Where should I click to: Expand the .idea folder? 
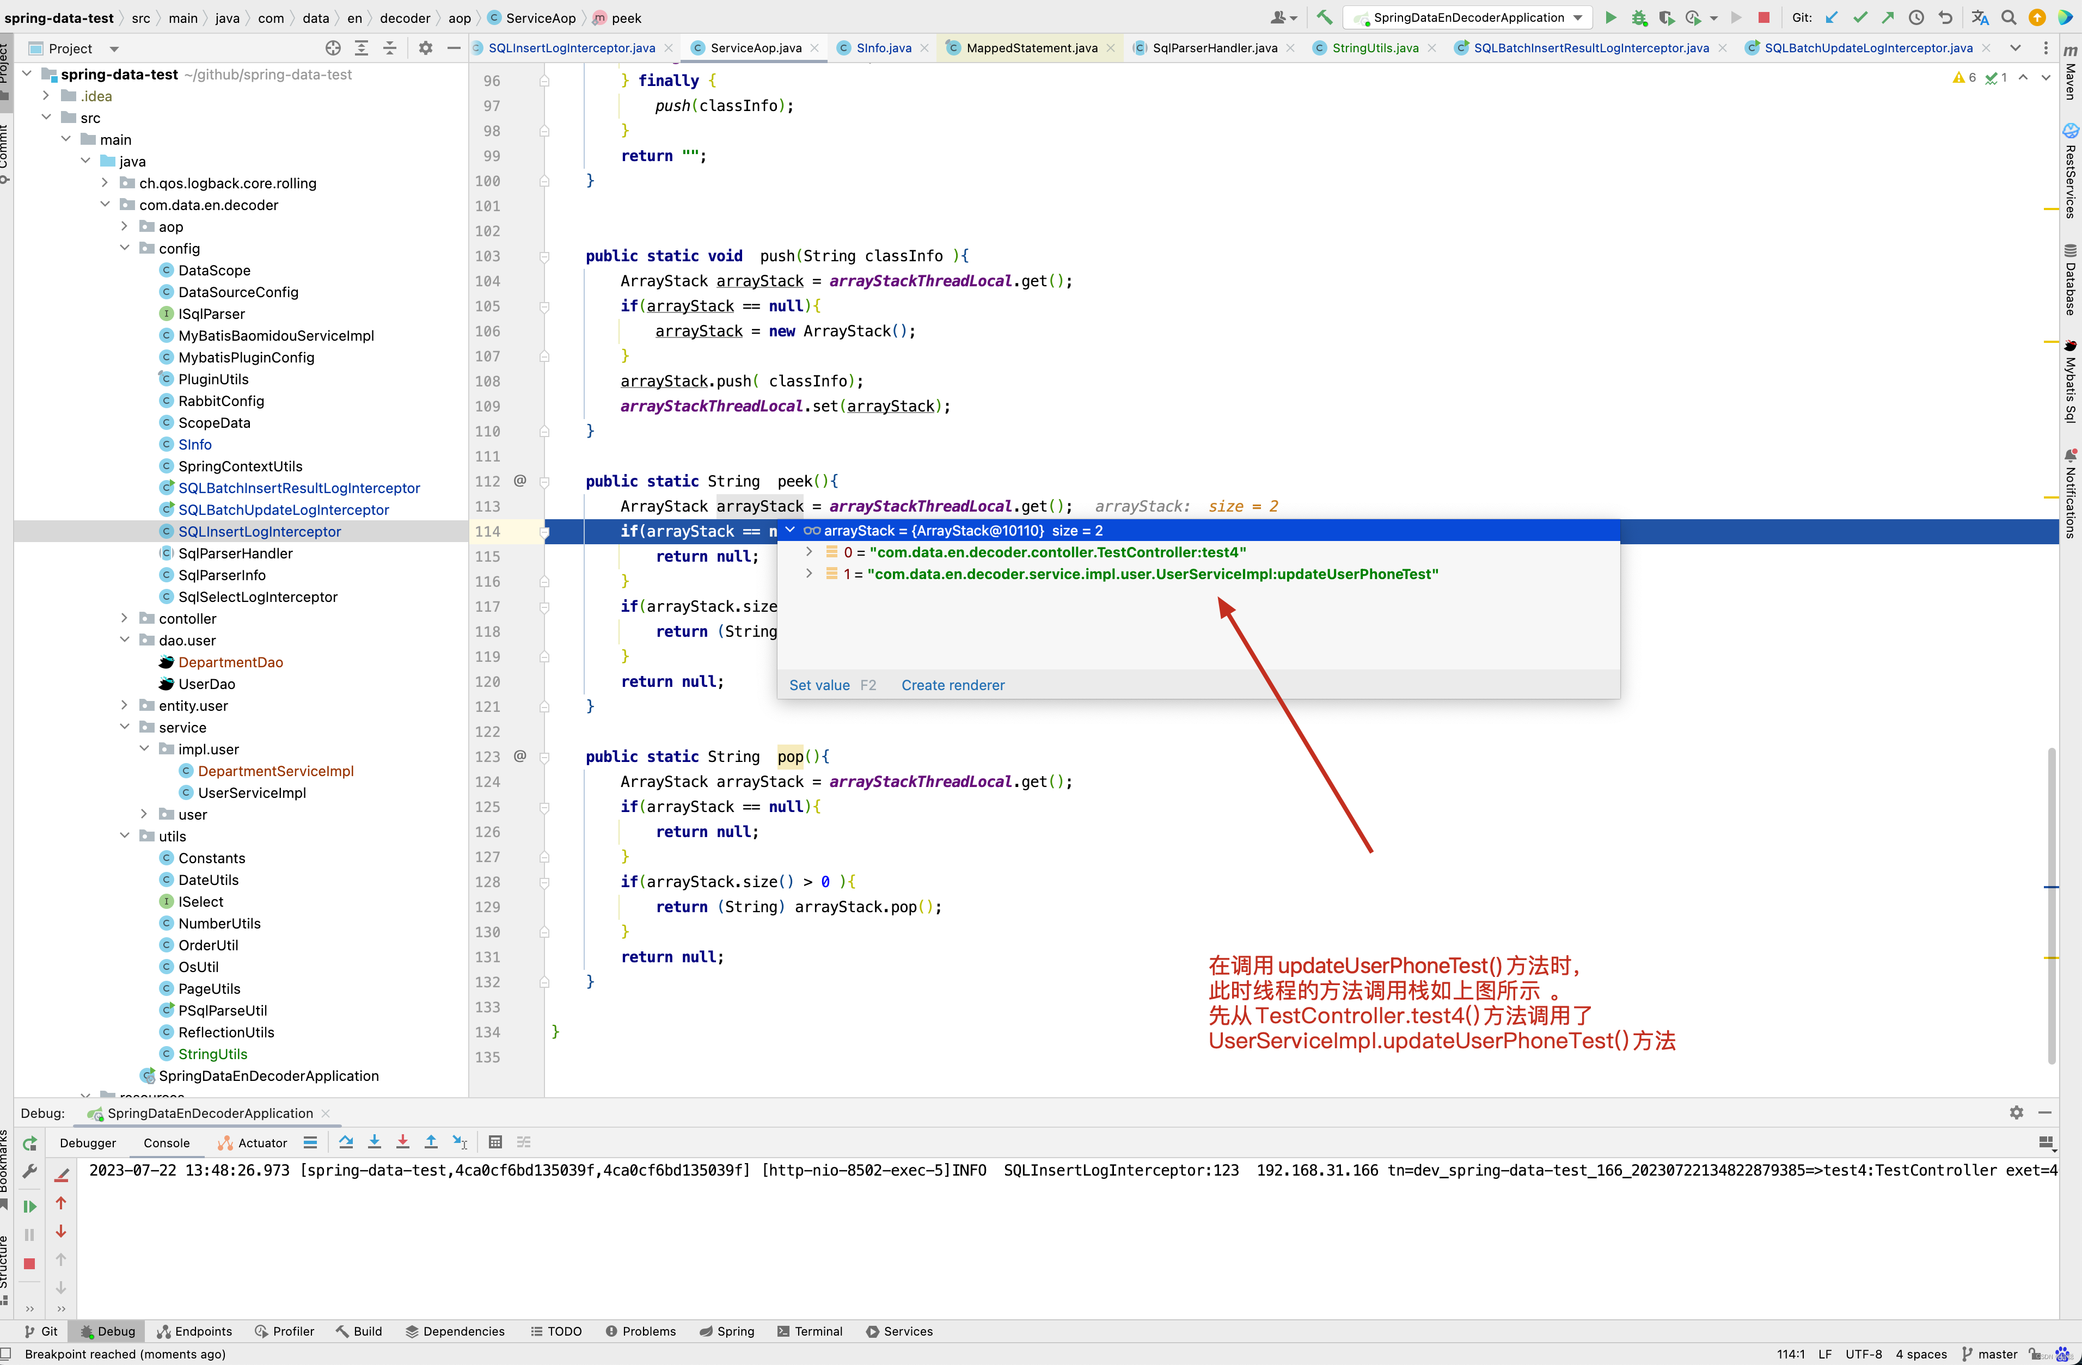point(46,95)
